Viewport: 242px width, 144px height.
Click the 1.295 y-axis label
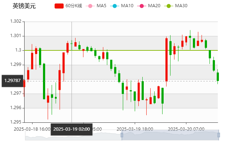[16, 122]
